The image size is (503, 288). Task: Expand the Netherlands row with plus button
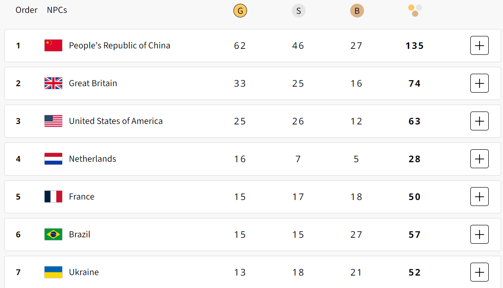click(479, 159)
